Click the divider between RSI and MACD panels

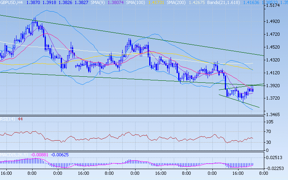point(133,152)
